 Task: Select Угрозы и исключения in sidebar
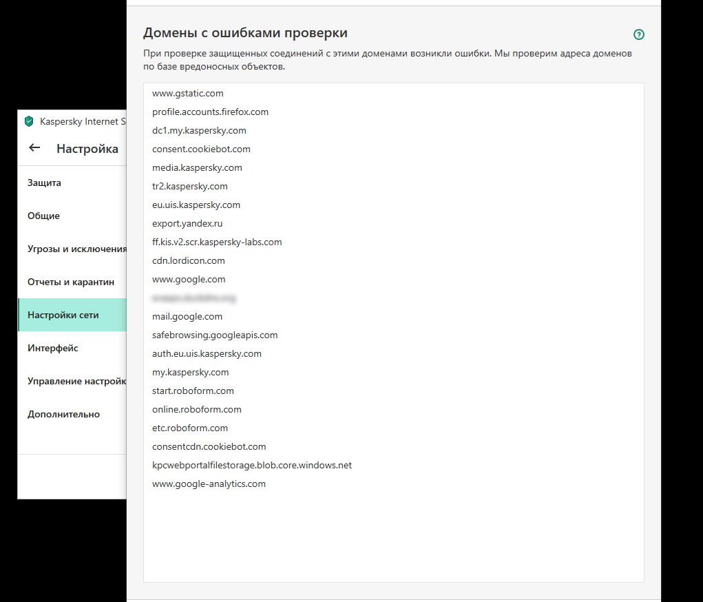coord(72,249)
